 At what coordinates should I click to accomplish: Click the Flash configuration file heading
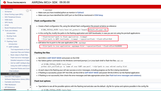tap(45, 21)
